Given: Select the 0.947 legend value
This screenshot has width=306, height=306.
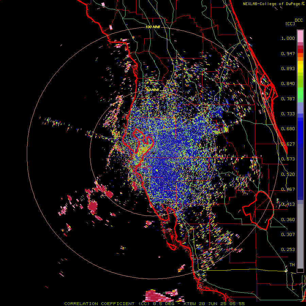Looking at the screenshot, I should point(288,53).
